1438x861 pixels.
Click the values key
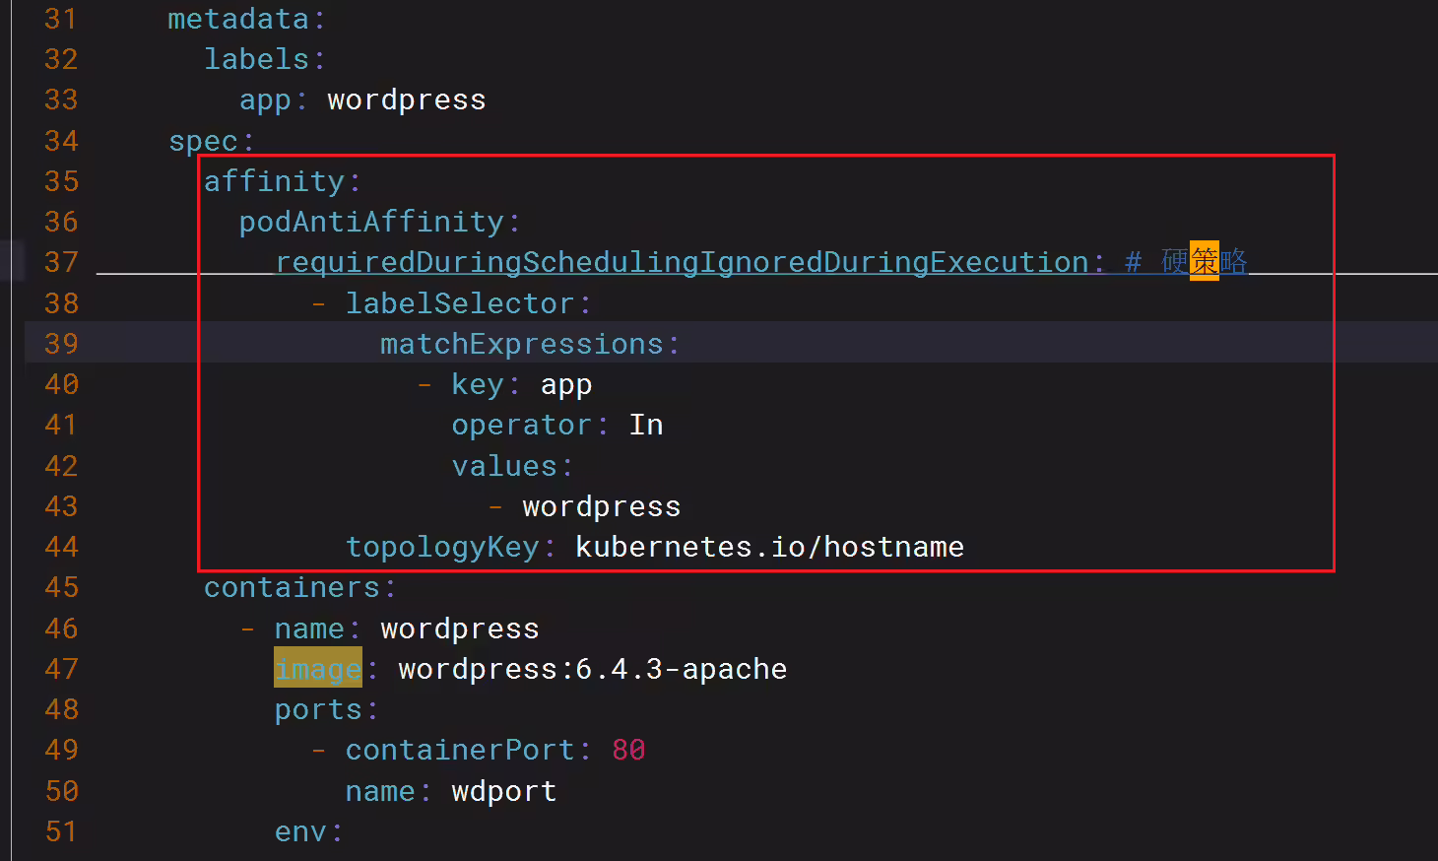[x=504, y=466]
